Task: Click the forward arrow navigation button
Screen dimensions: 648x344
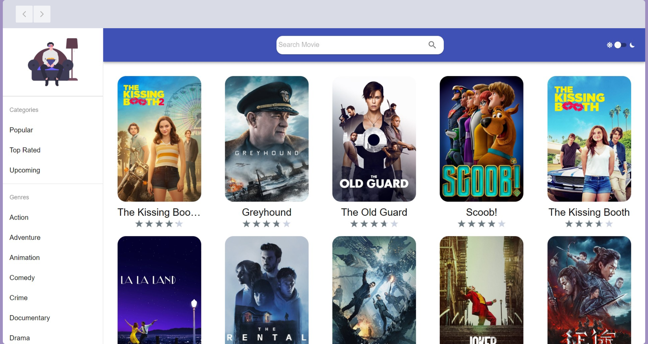Action: tap(42, 14)
